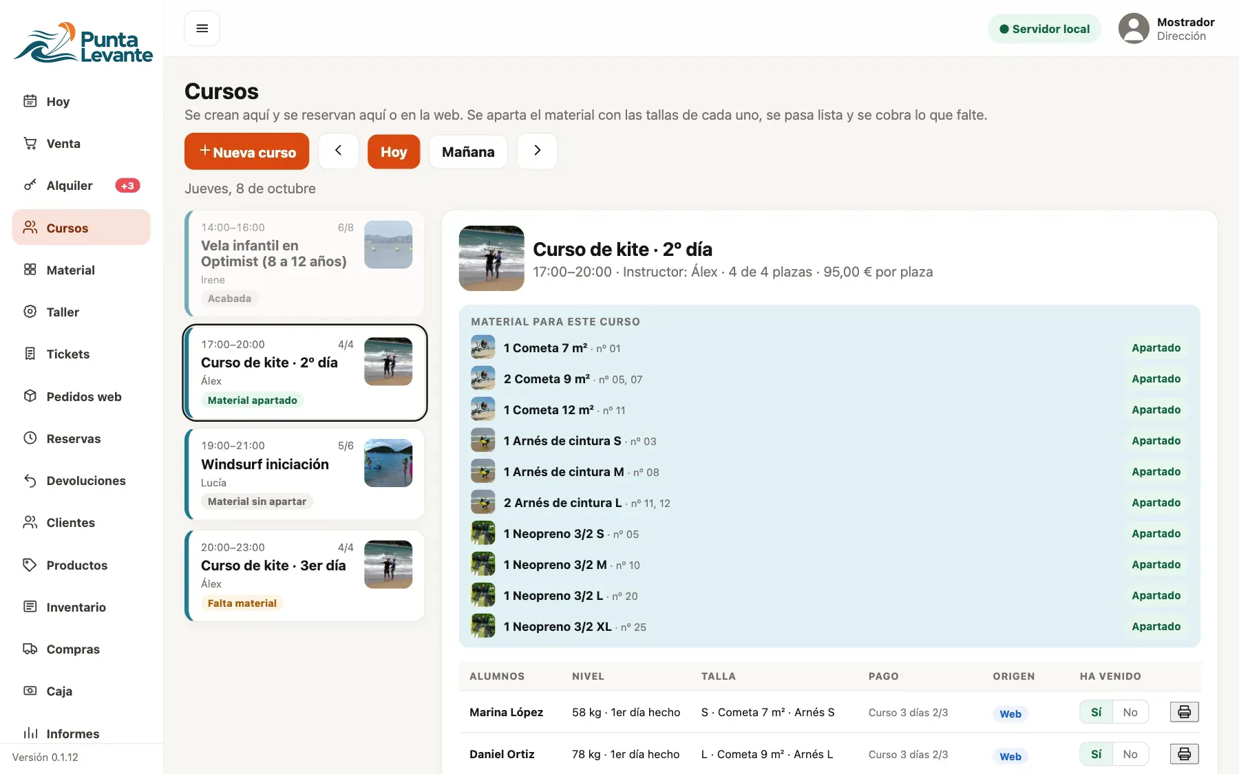Open the hamburger menu button
The height and width of the screenshot is (774, 1239).
tap(202, 28)
